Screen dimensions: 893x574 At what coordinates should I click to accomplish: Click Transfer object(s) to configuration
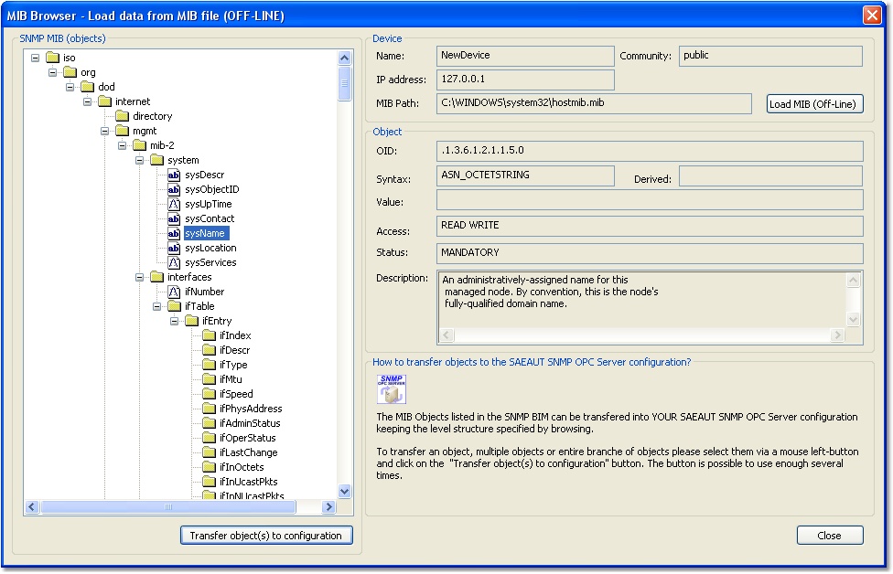click(x=266, y=536)
